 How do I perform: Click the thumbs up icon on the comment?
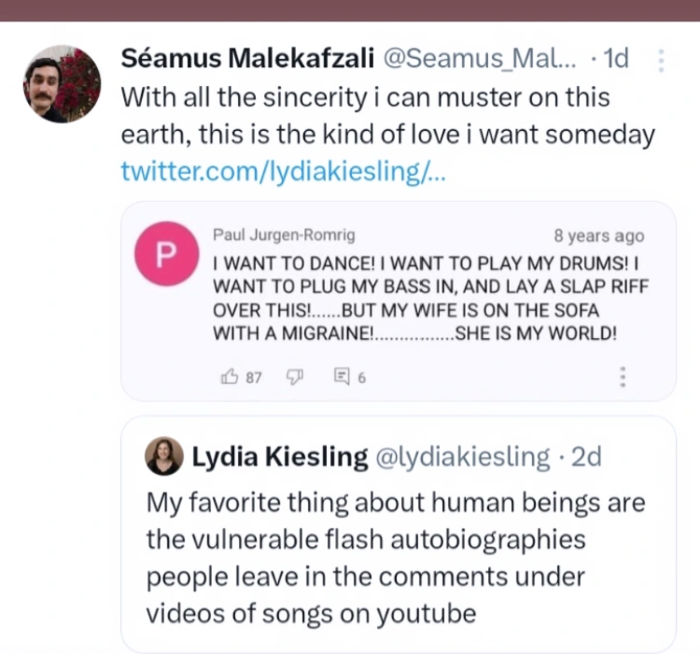point(228,377)
